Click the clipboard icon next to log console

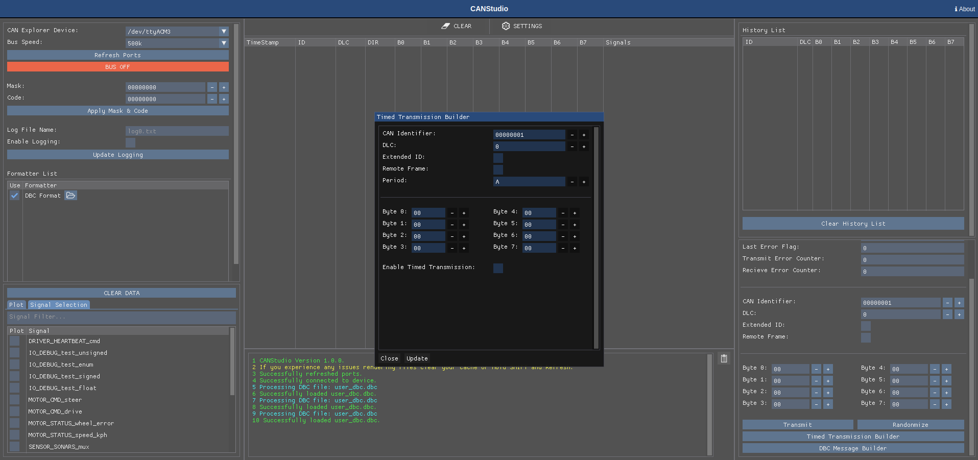[x=724, y=358]
